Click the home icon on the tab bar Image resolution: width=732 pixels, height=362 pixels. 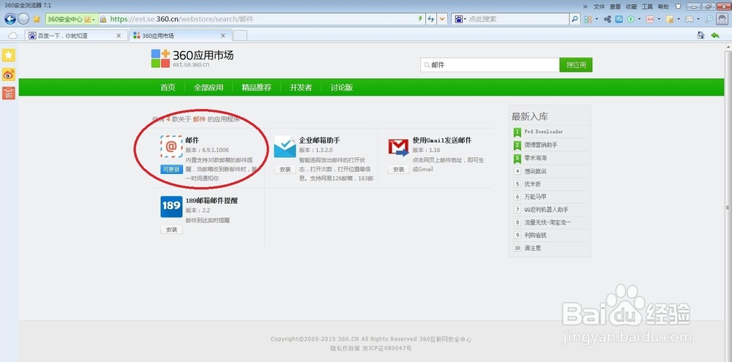pyautogui.click(x=701, y=35)
